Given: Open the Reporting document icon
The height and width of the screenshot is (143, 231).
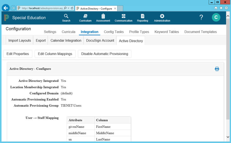Looking at the screenshot, I should coord(142,16).
